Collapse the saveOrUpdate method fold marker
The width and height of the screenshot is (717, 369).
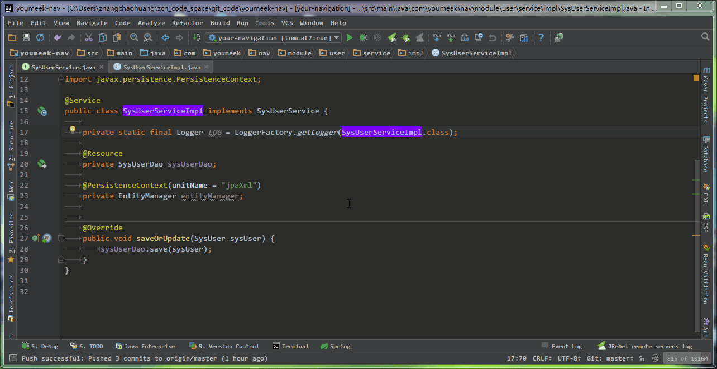[x=61, y=239]
